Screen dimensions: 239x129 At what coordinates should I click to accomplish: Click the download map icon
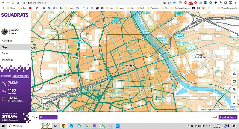click(234, 74)
